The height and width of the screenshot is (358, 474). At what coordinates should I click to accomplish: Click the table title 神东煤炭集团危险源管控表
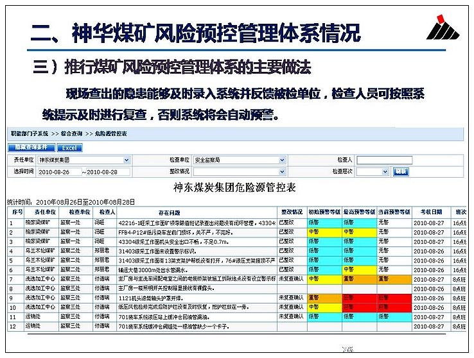coord(234,187)
